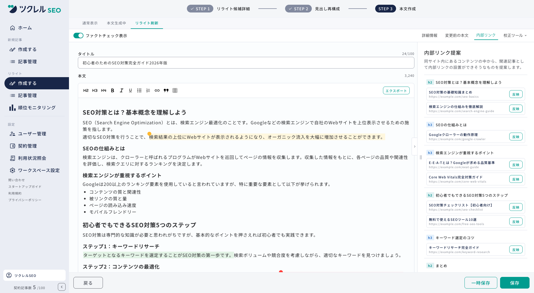Click 反映 for キーワードリサーチ完全ガイド
Image resolution: width=534 pixels, height=293 pixels.
(516, 250)
